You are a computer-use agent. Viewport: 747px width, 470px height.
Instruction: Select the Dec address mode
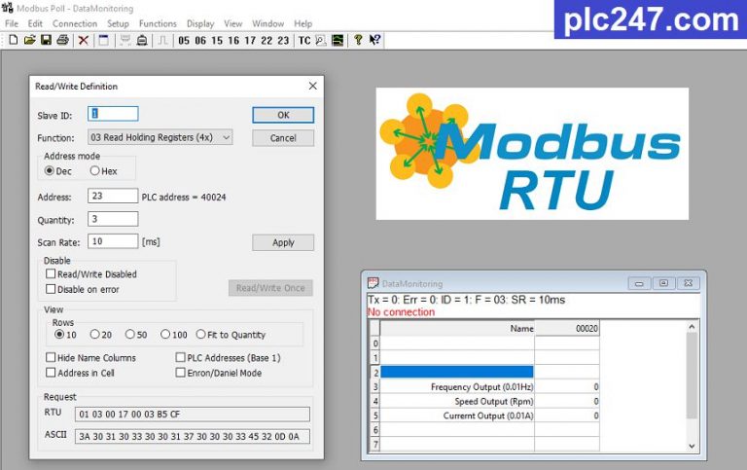point(49,170)
